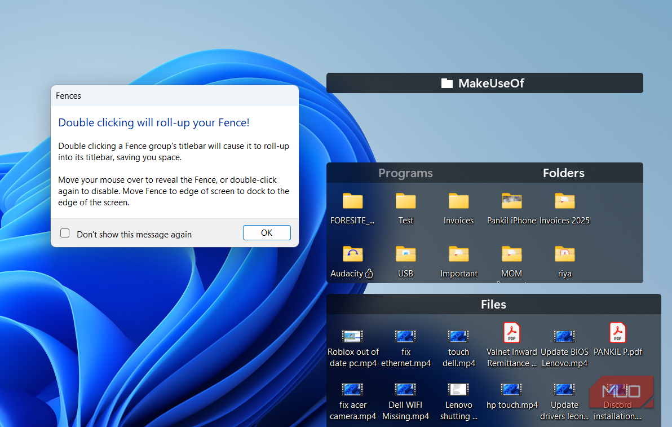The height and width of the screenshot is (427, 672).
Task: Click the Fences dialog title bar
Action: pyautogui.click(x=174, y=95)
